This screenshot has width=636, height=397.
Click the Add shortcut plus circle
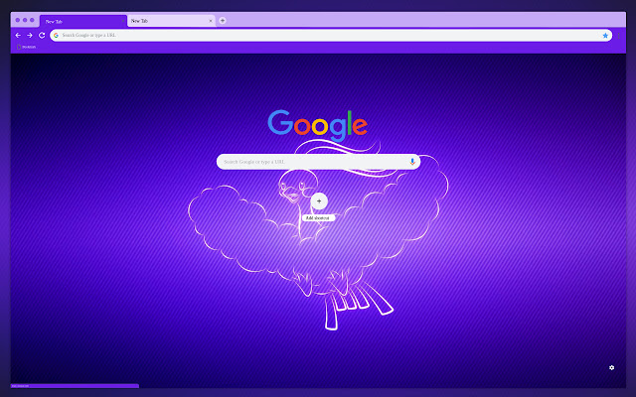click(x=319, y=200)
